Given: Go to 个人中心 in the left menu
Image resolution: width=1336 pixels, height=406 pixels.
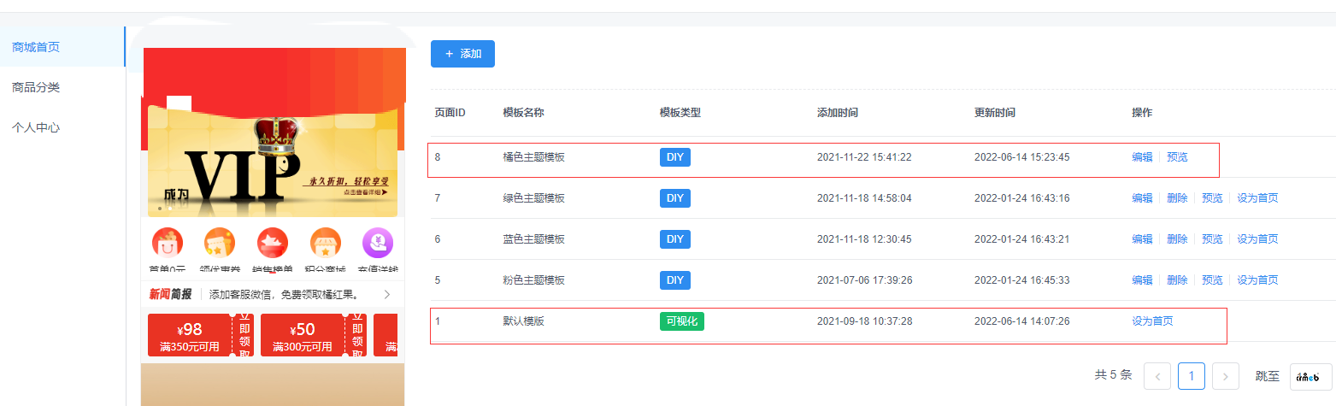Looking at the screenshot, I should click(x=36, y=127).
